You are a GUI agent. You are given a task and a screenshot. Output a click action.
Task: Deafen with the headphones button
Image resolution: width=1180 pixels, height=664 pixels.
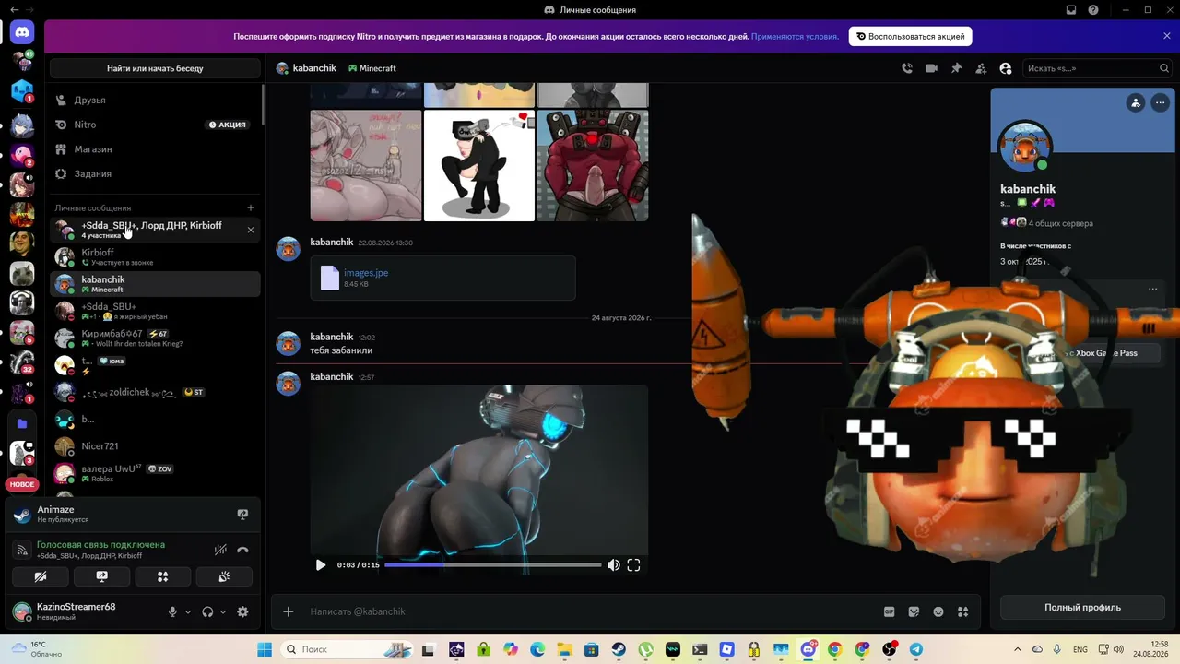coord(207,611)
